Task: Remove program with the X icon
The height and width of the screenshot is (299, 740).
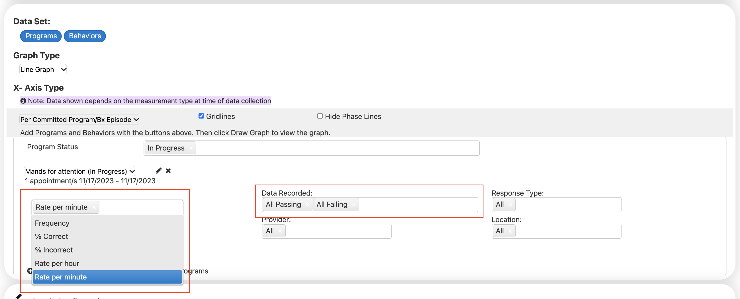Action: 168,171
